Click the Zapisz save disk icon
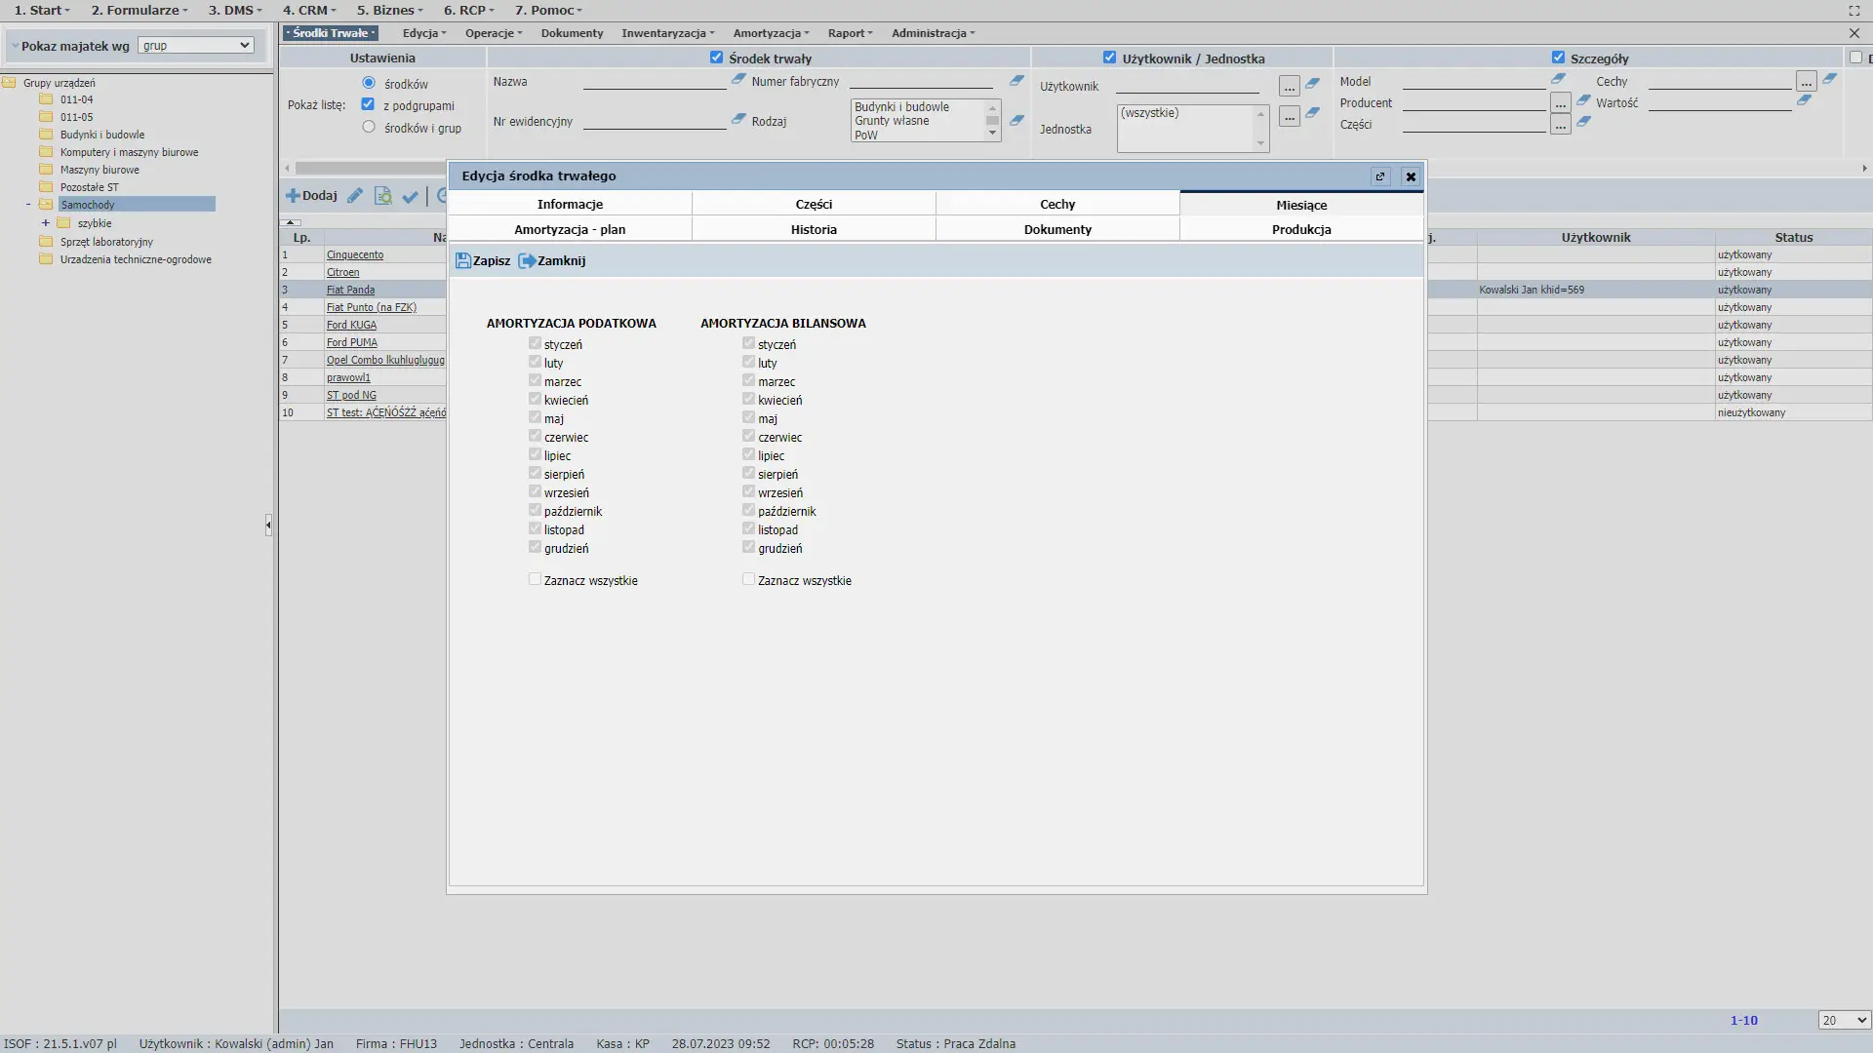Image resolution: width=1873 pixels, height=1053 pixels. tap(463, 261)
